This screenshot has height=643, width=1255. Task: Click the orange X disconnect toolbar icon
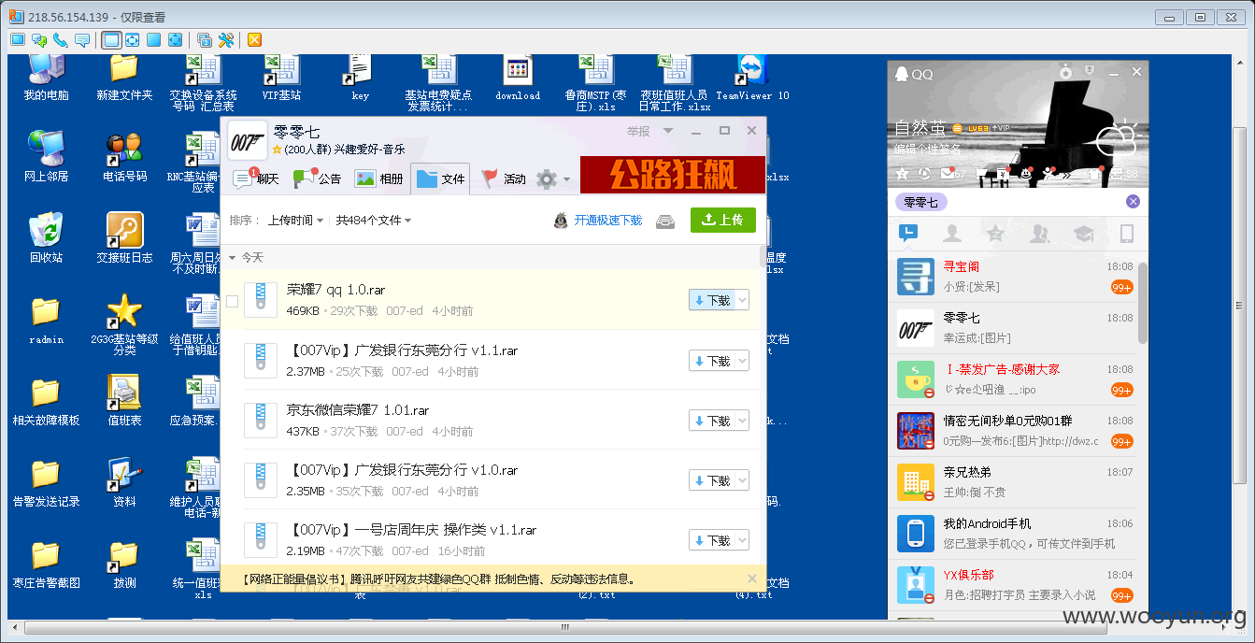pos(254,39)
